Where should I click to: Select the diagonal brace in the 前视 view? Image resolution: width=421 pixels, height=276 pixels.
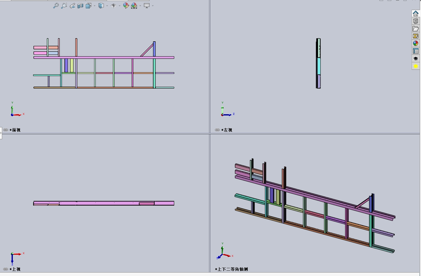pos(147,50)
